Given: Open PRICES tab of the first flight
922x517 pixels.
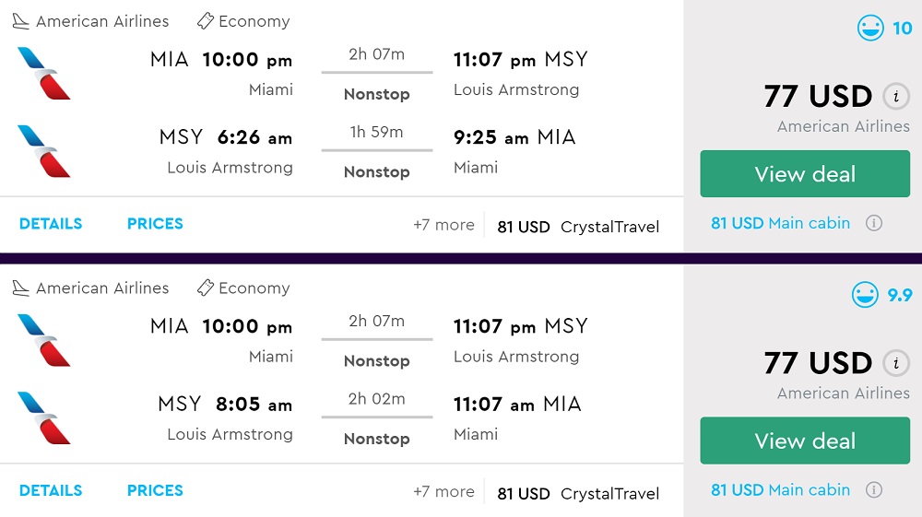Looking at the screenshot, I should click(x=155, y=224).
